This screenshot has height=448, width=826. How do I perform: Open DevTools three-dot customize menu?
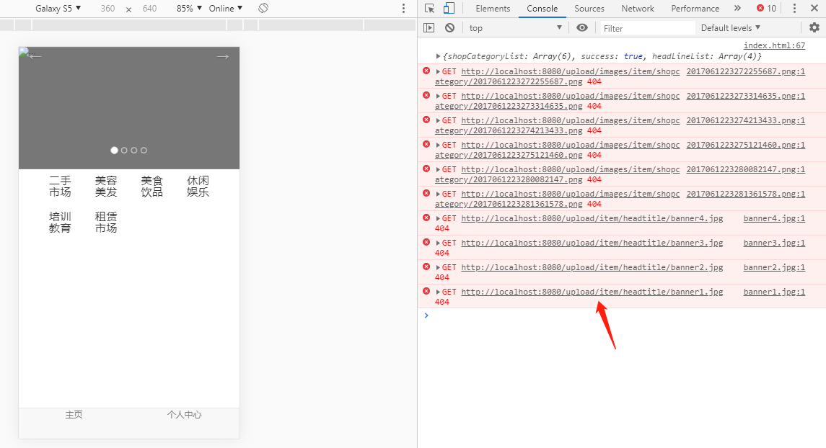pos(794,9)
